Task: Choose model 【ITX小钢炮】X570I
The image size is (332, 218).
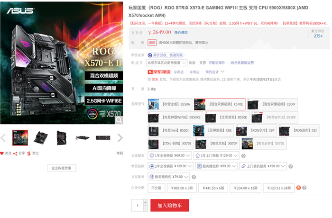Action: [170, 144]
